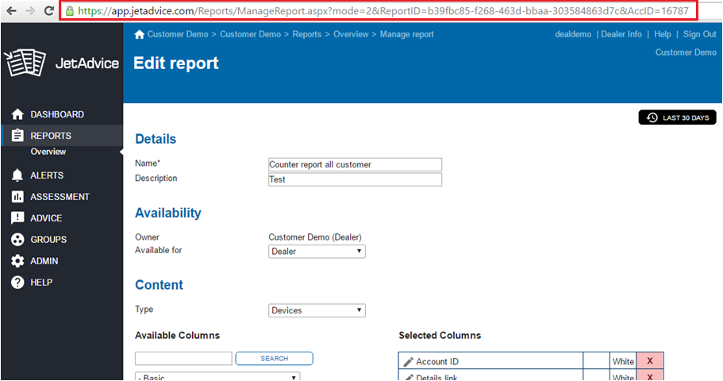This screenshot has height=381, width=723.
Task: Open Alerts via the bell icon
Action: click(x=17, y=175)
